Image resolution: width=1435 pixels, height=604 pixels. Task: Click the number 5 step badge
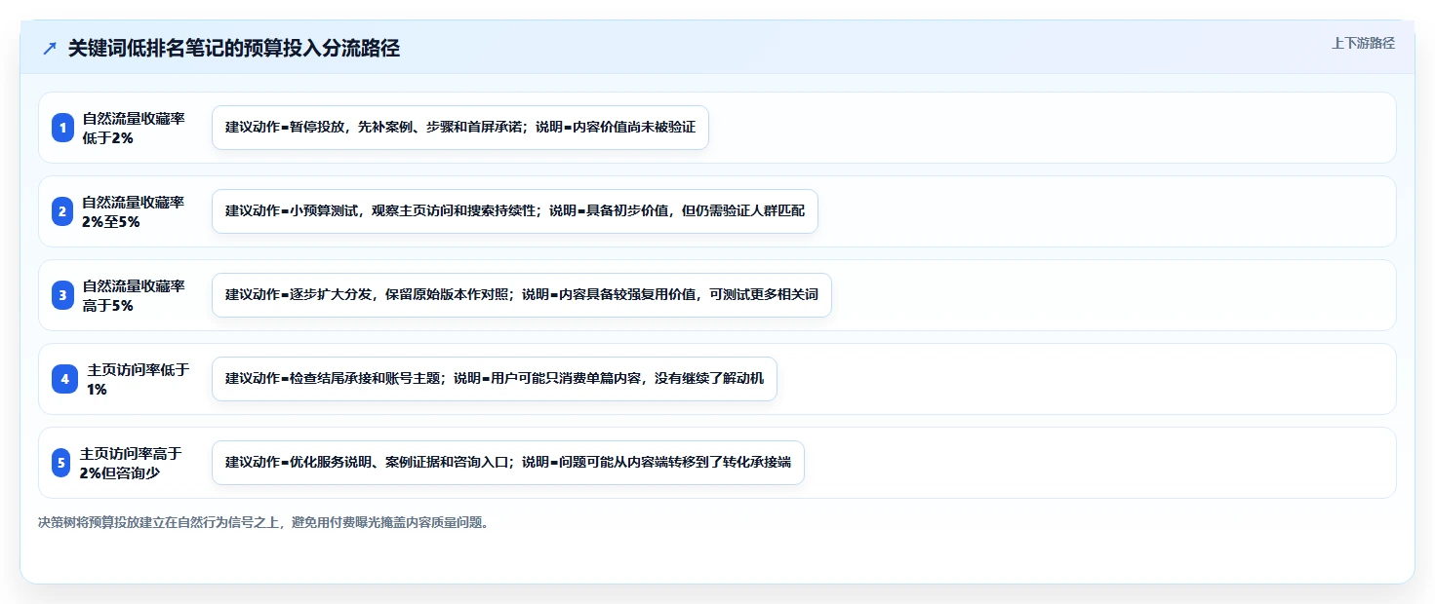(x=62, y=463)
